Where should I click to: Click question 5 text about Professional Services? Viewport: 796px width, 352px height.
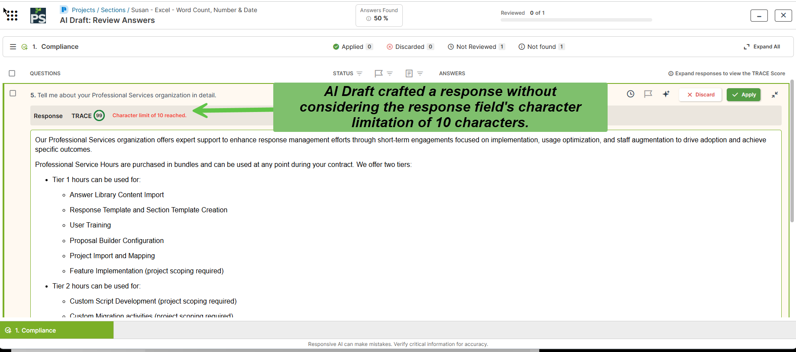123,95
